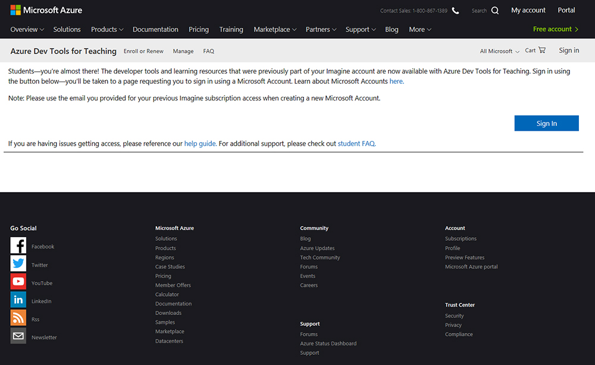
Task: Open the student FAQ link
Action: (356, 144)
